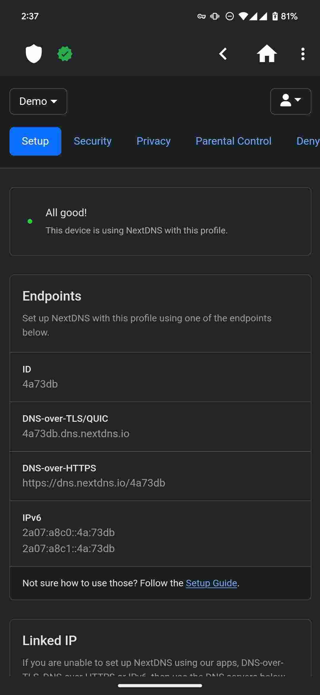Tap the Android key icon in status bar

click(202, 17)
